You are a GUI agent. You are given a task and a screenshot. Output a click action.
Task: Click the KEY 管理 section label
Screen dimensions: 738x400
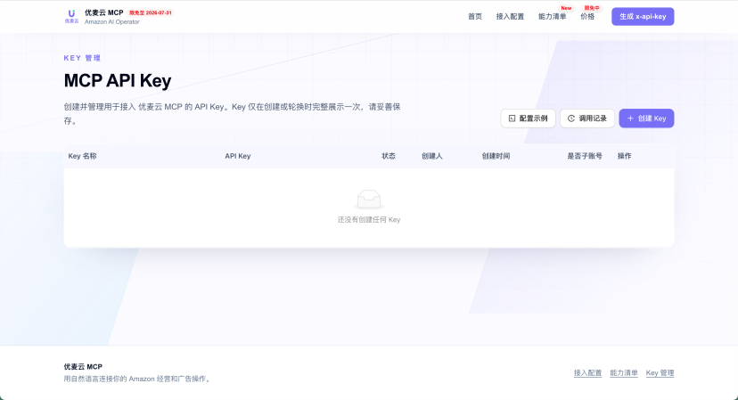(82, 58)
